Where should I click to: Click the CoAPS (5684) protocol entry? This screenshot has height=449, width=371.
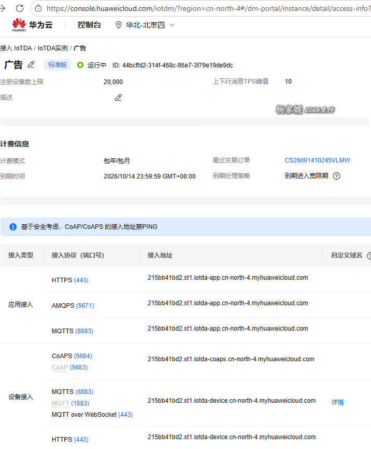[x=72, y=356]
